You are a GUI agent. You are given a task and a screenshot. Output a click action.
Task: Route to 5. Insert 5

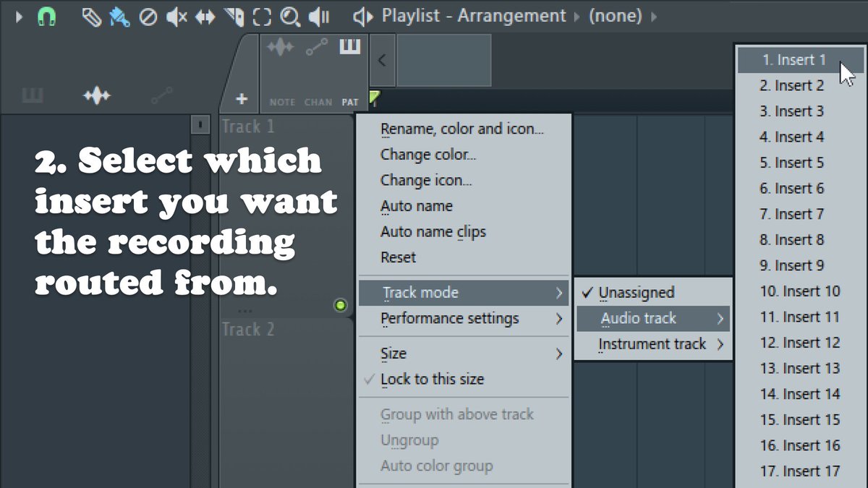(792, 163)
